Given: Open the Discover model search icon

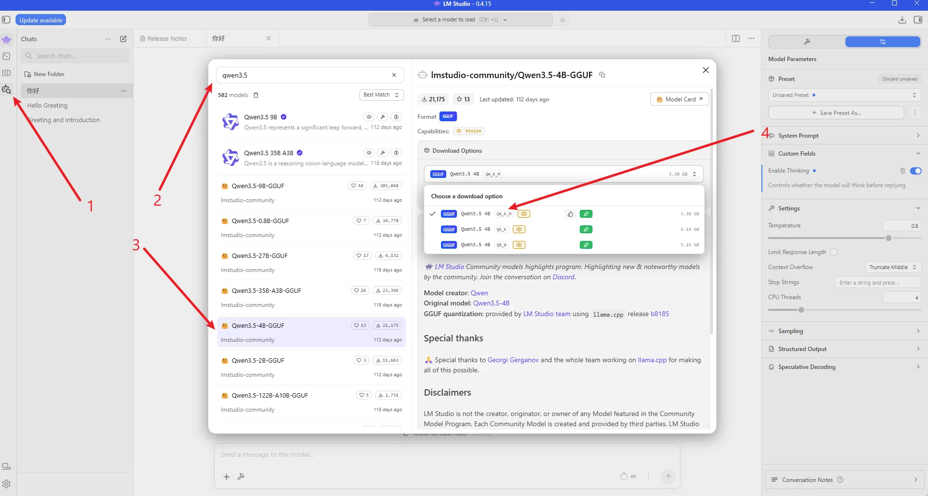Looking at the screenshot, I should (x=6, y=89).
